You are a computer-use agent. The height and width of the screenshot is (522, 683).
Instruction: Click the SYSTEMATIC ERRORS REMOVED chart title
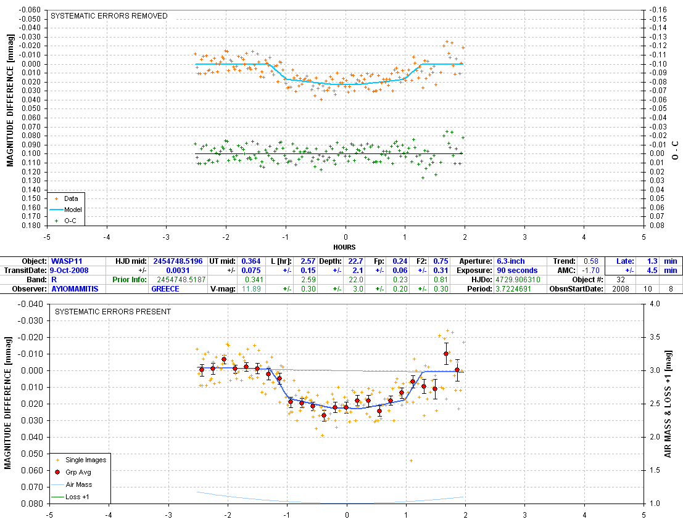pos(109,15)
